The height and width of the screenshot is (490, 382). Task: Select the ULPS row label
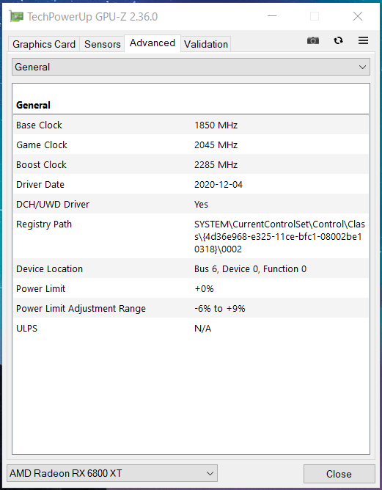click(x=26, y=329)
